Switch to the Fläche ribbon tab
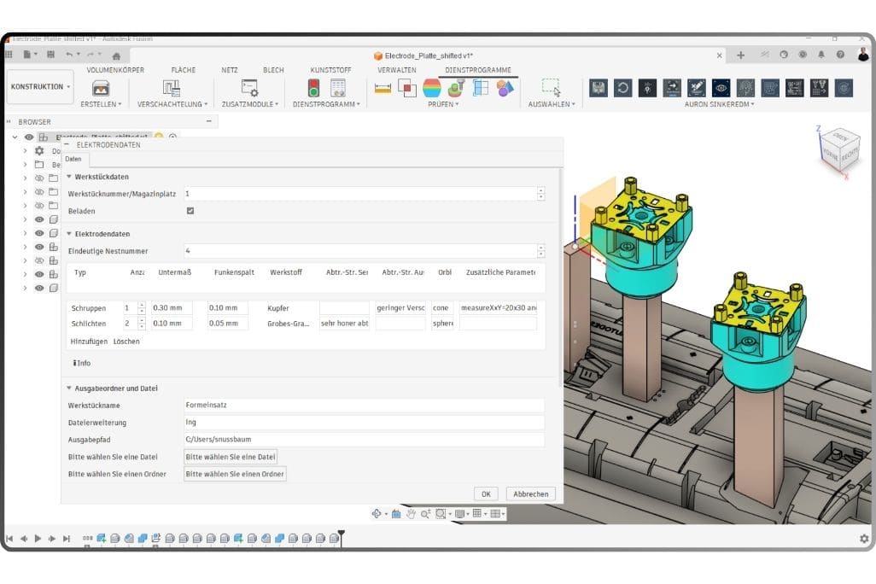 click(x=184, y=70)
